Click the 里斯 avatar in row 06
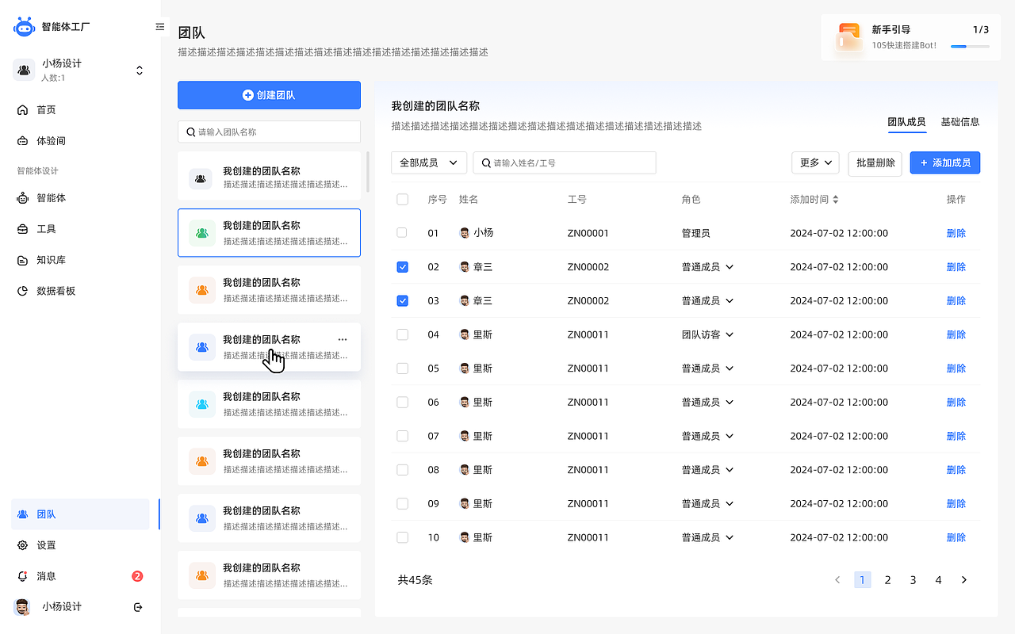Image resolution: width=1015 pixels, height=634 pixels. [x=465, y=403]
